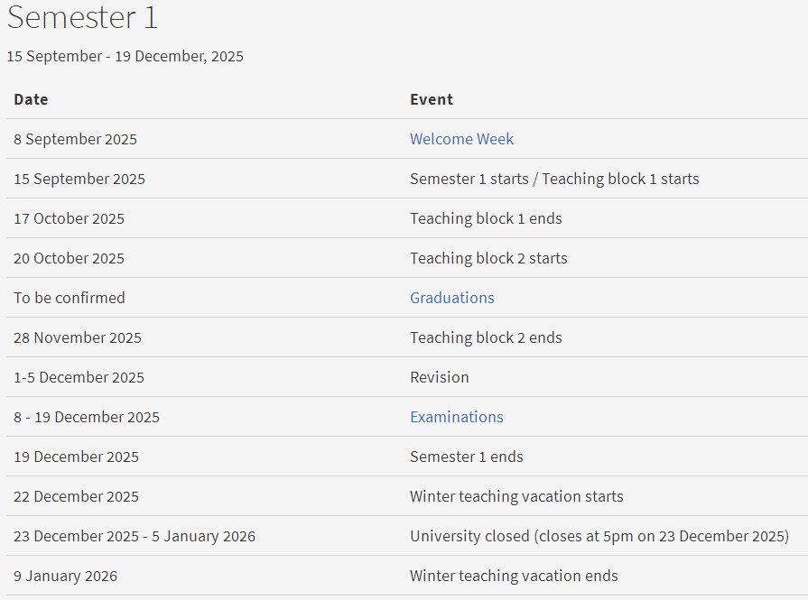Click the Date column header
The width and height of the screenshot is (808, 600).
tap(31, 99)
